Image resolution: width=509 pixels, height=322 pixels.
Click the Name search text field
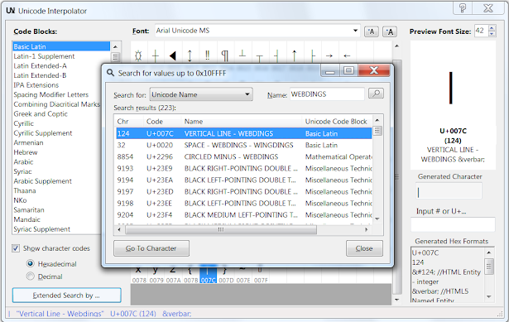(327, 94)
